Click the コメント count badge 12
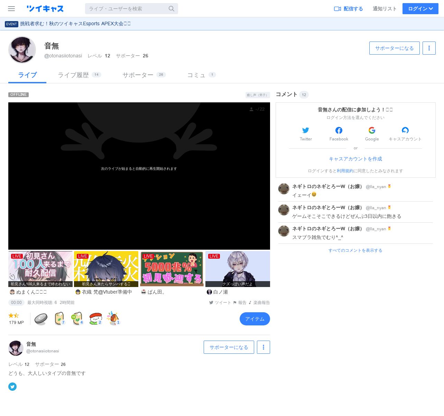 point(304,95)
